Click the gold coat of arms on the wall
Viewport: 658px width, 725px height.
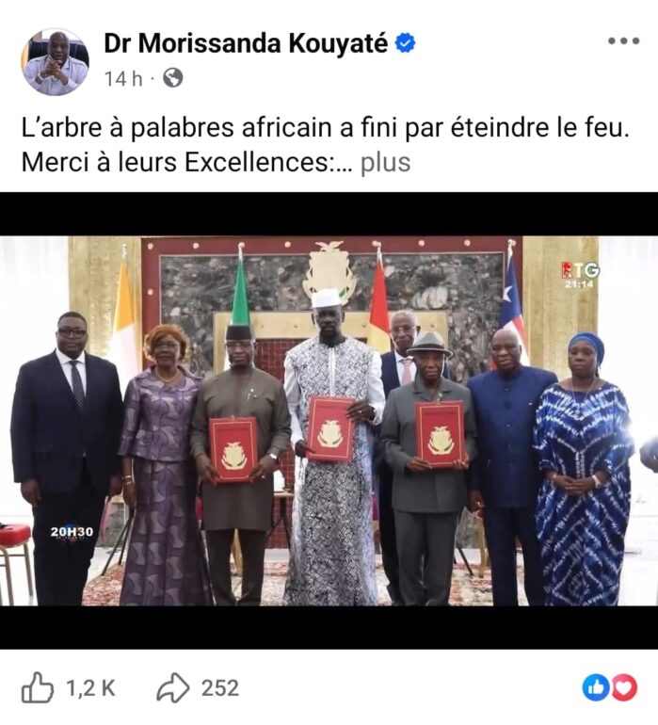point(329,272)
